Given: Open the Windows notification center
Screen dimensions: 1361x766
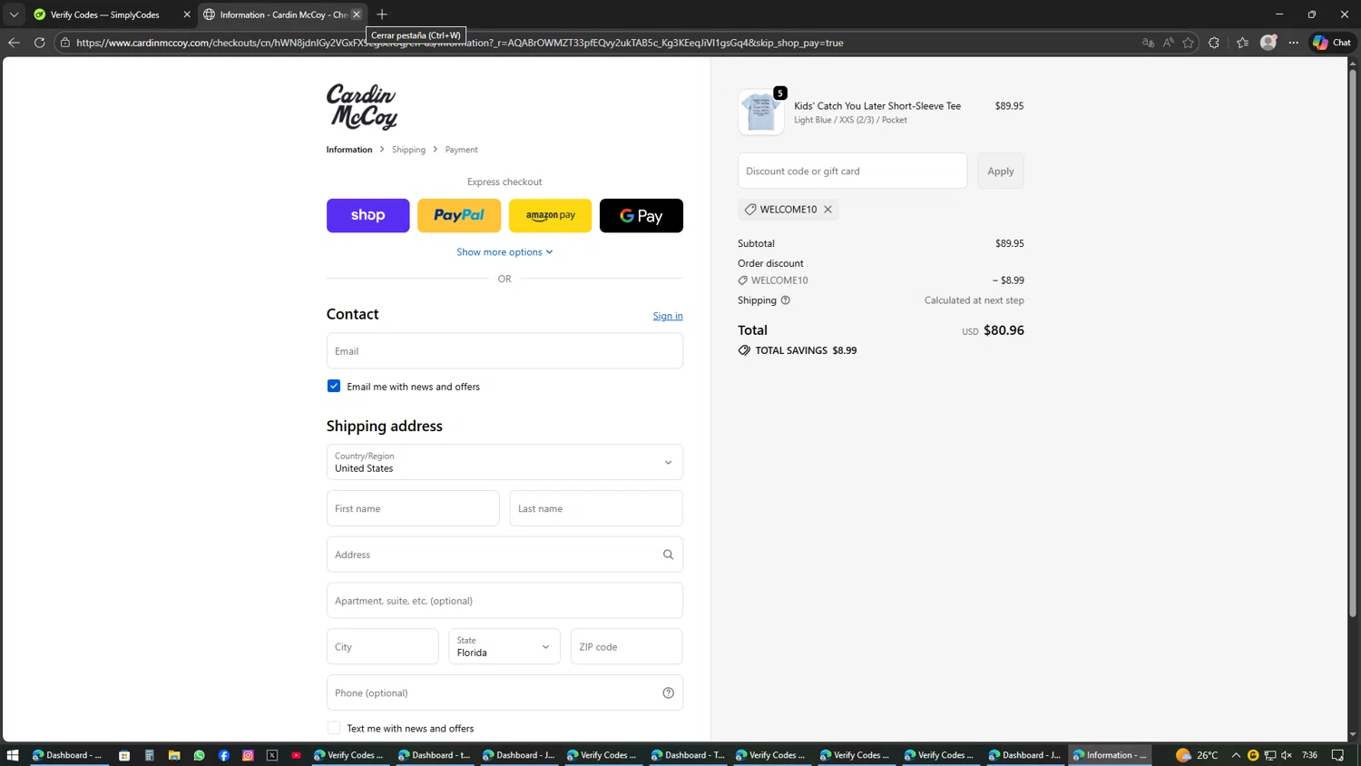Looking at the screenshot, I should tap(1337, 755).
